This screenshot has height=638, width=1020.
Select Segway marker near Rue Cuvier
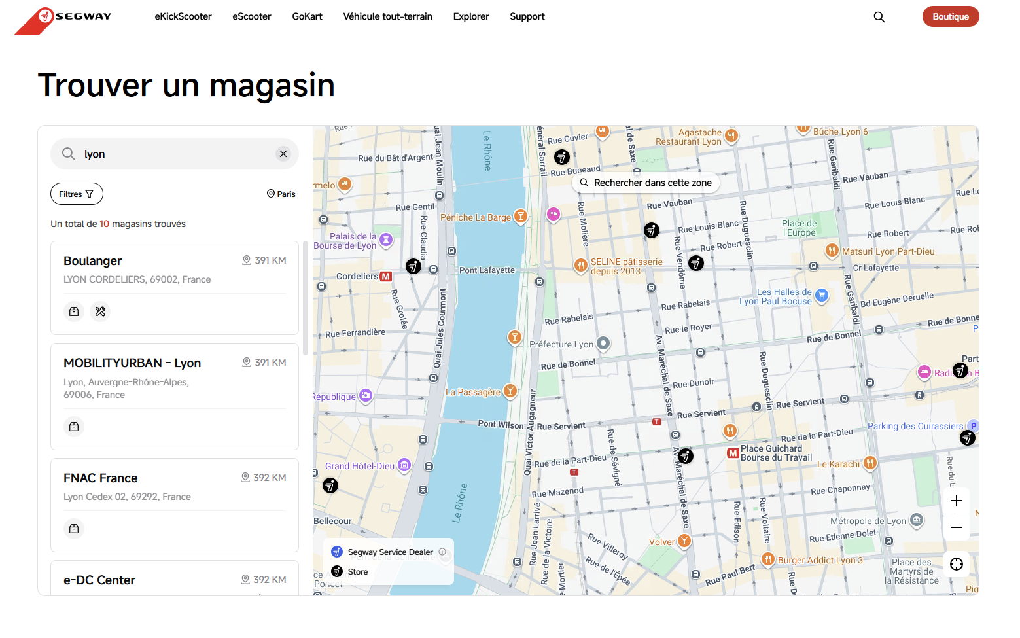coord(562,157)
